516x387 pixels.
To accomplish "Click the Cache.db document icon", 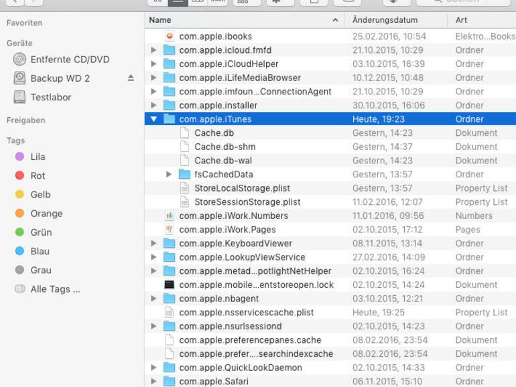I will pyautogui.click(x=184, y=133).
